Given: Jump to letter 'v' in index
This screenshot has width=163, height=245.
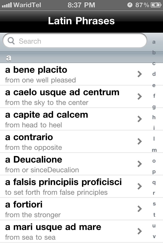Looking at the screenshot, I should [x=154, y=237].
